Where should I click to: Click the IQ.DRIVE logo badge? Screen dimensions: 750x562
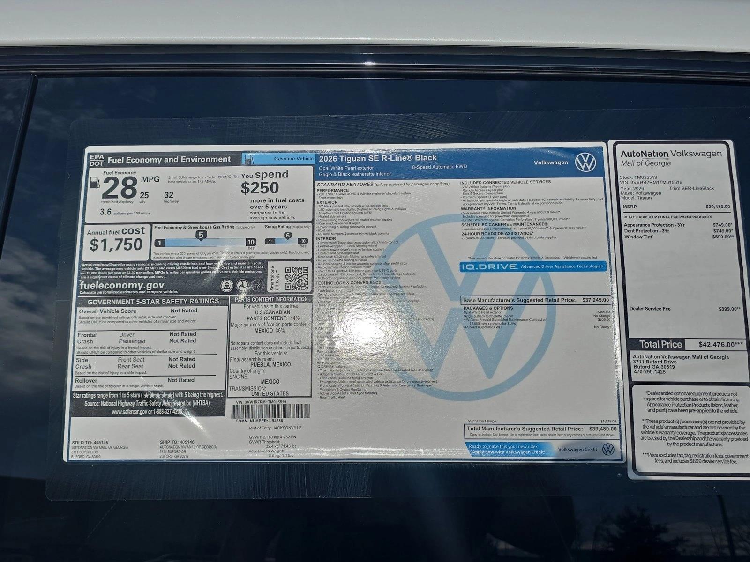489,266
